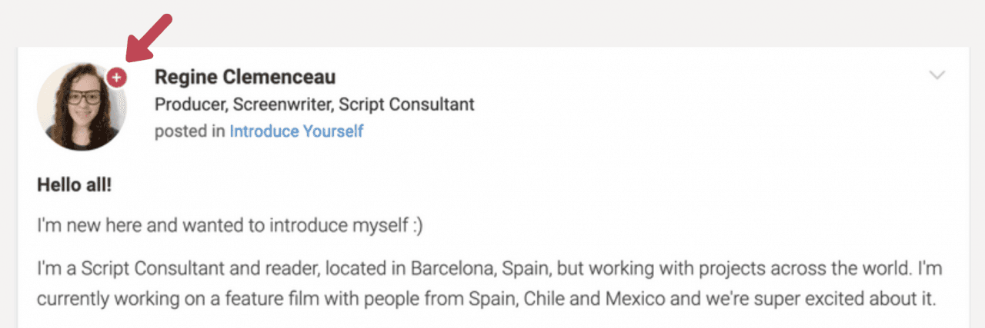
Task: Expand the post options chevron
Action: 937,75
